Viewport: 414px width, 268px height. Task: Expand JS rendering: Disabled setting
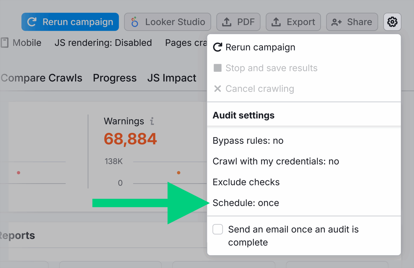tap(103, 42)
